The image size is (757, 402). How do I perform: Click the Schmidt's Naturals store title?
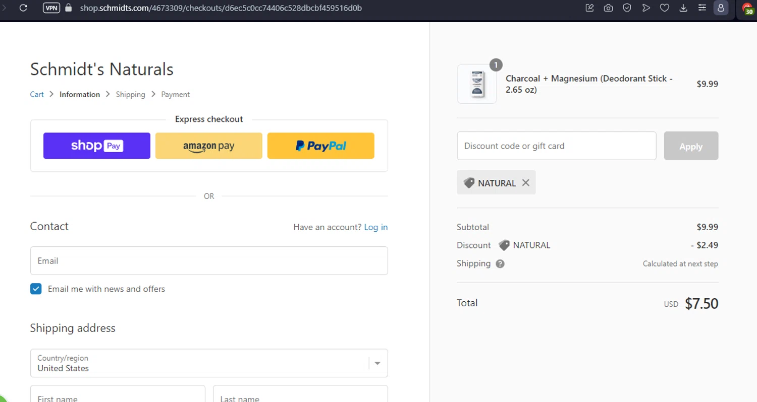point(102,69)
